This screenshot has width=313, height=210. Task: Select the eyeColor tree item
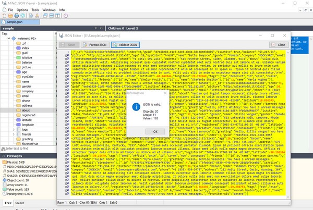(x=28, y=77)
